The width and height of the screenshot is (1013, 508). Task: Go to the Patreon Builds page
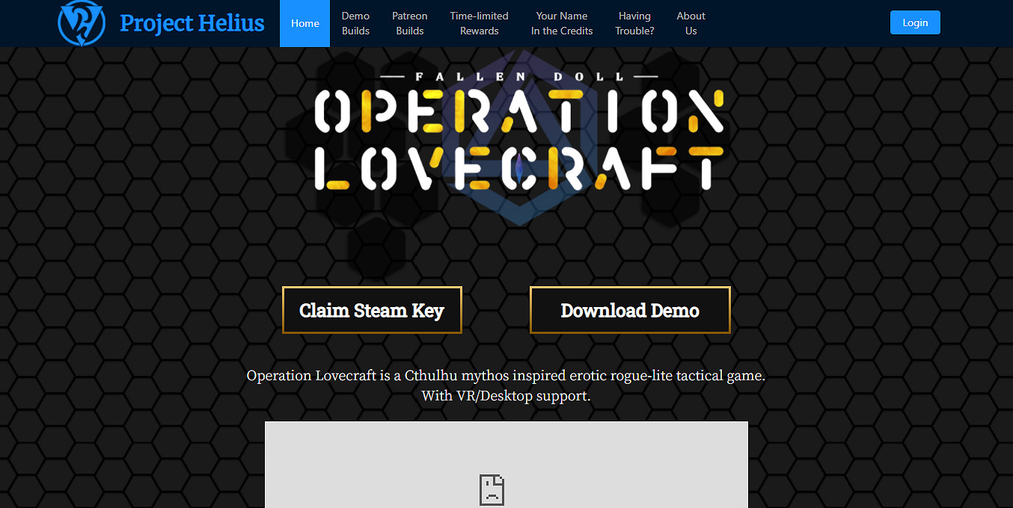[x=409, y=23]
